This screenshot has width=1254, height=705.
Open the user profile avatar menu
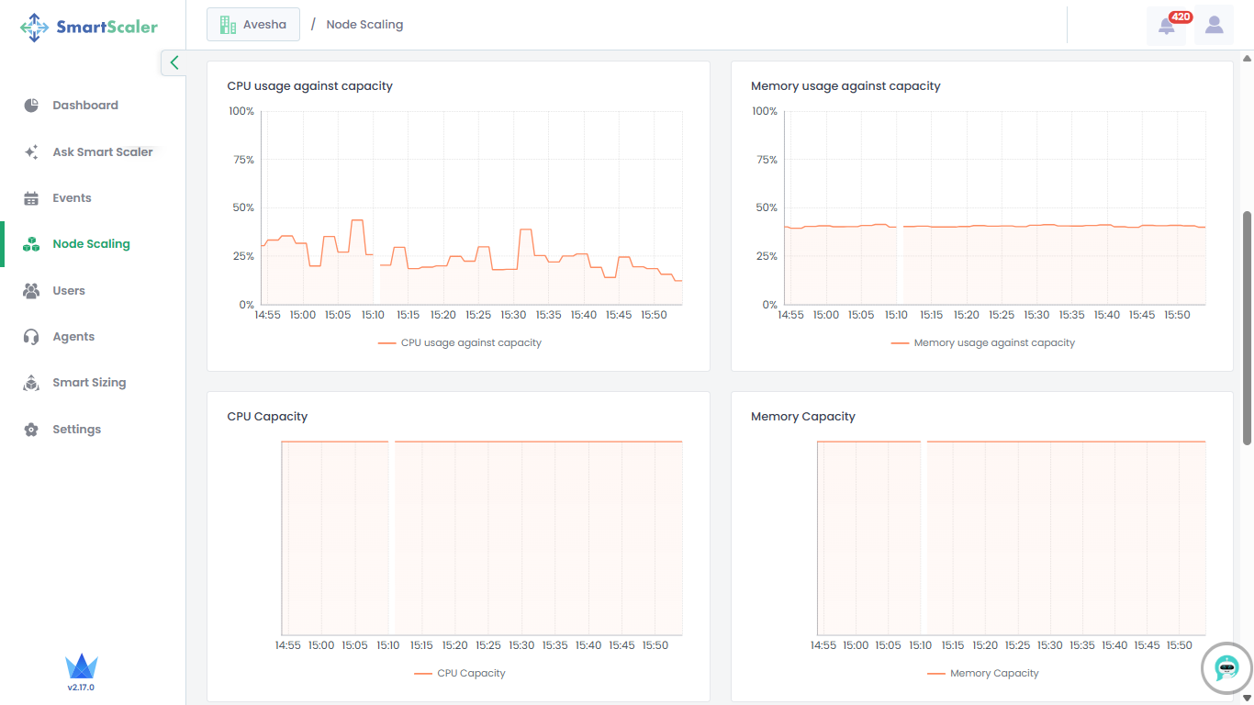1215,26
